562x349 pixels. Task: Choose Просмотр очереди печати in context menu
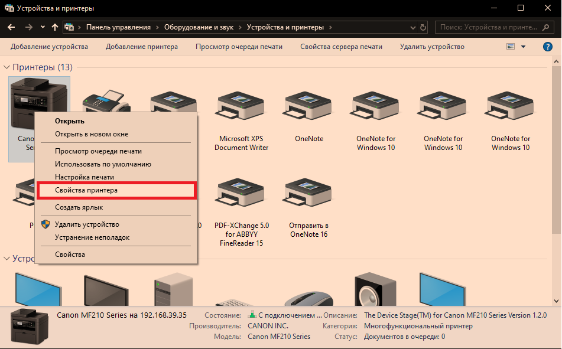tap(116, 151)
